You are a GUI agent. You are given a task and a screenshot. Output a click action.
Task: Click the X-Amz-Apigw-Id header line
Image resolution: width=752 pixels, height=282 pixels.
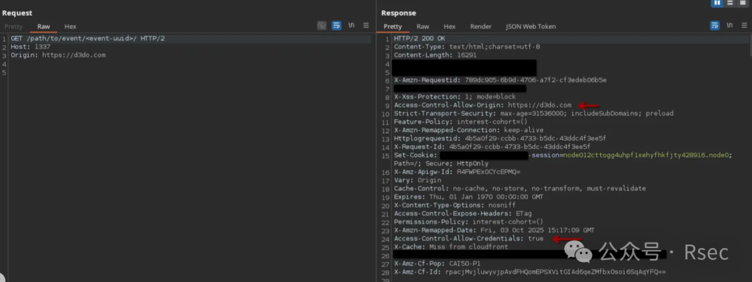tap(457, 172)
